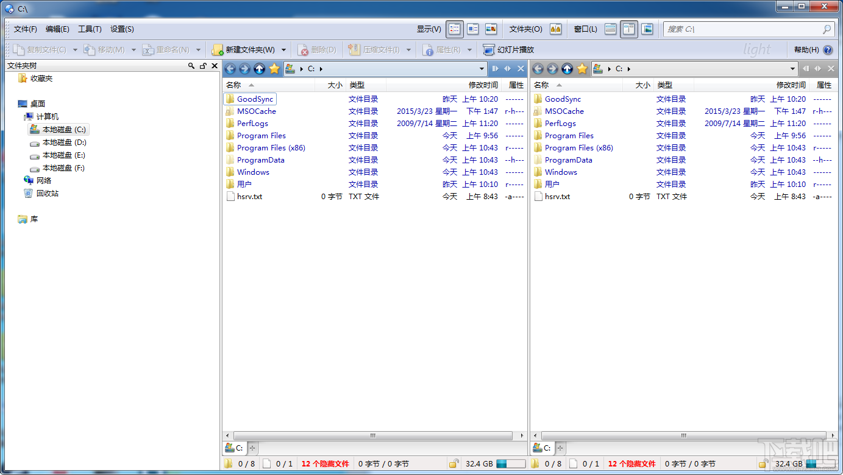Switch to thumbnails view mode icon
The height and width of the screenshot is (475, 843).
click(x=491, y=29)
